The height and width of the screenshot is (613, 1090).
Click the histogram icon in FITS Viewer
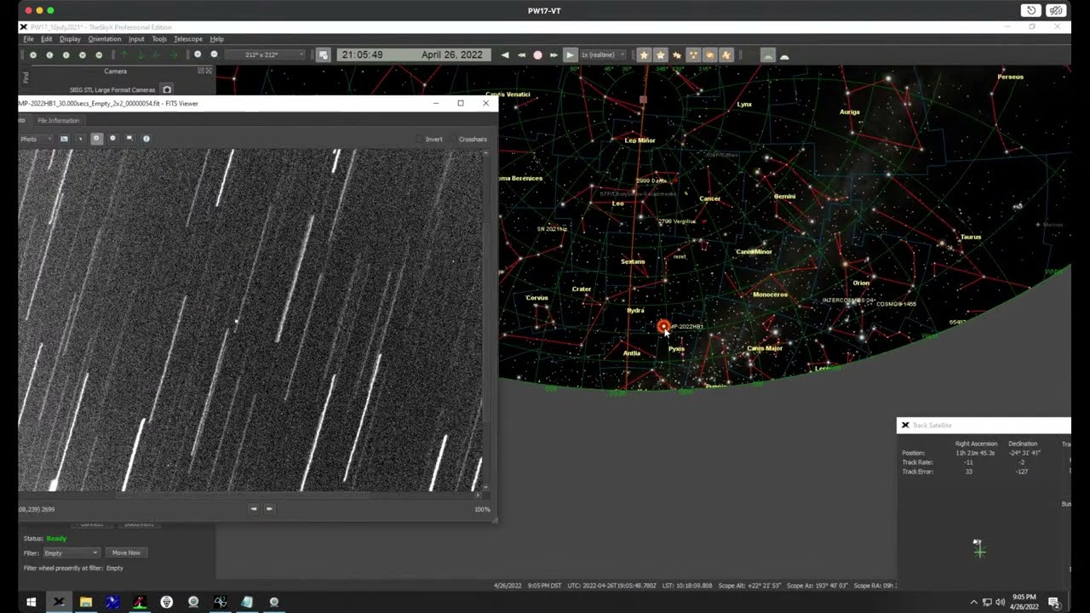coord(64,139)
